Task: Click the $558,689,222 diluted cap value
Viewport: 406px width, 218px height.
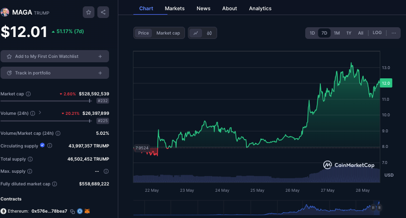Action: pos(94,184)
